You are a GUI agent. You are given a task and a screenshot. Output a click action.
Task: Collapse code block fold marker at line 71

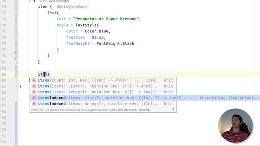(17, 7)
